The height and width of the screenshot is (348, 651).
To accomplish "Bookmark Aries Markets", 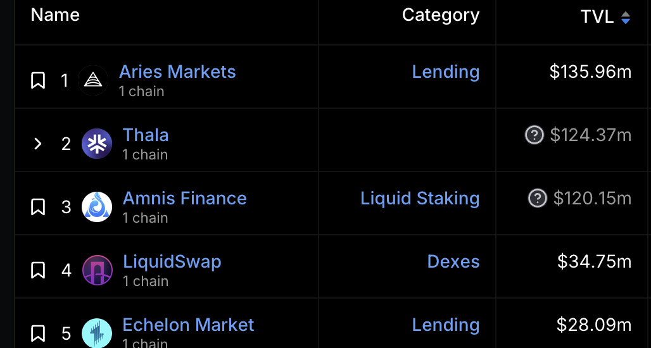I will (x=38, y=80).
